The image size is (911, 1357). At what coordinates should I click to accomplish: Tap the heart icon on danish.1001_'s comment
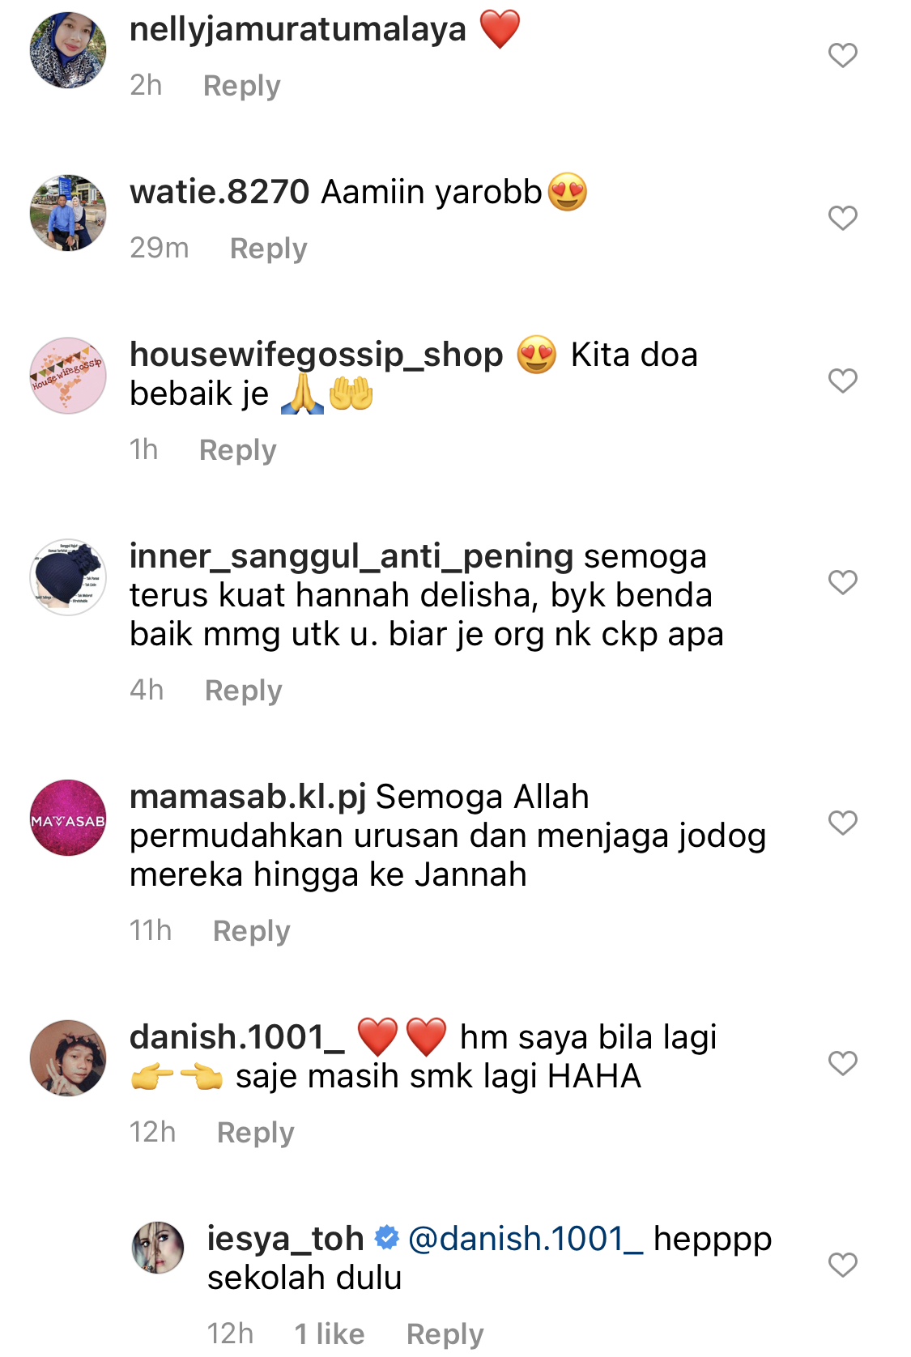click(842, 1063)
